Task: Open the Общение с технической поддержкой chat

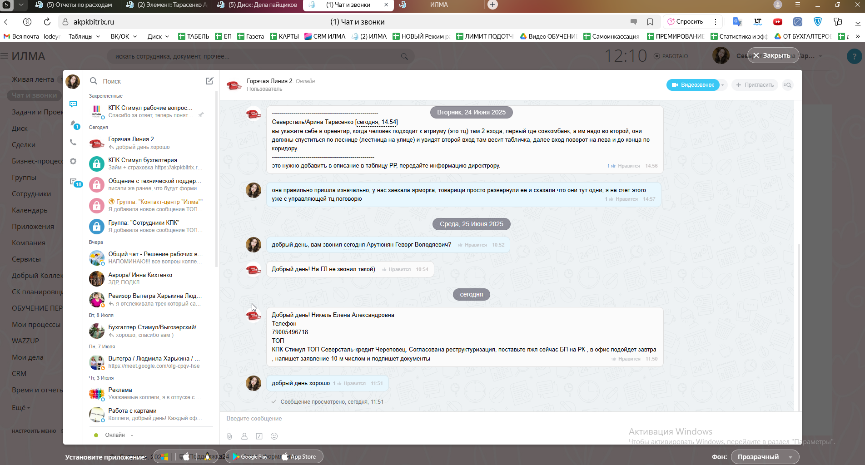Action: tap(149, 184)
